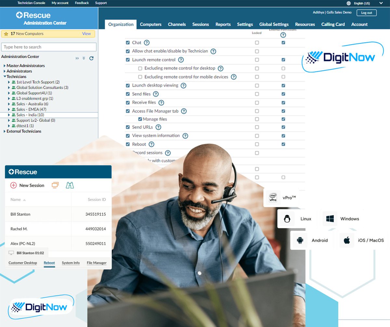The image size is (390, 327).
Task: Expand the Master Administrators node
Action: [5, 66]
